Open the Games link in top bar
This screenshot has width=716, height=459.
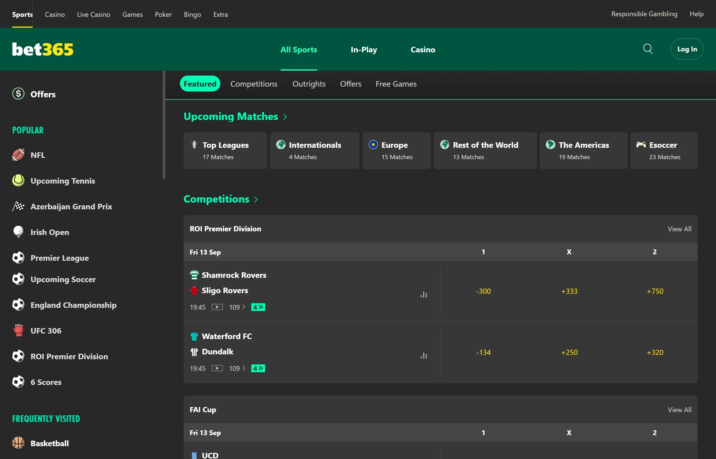[x=132, y=14]
